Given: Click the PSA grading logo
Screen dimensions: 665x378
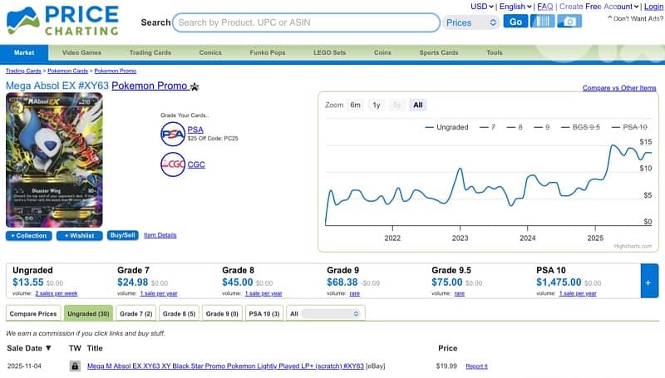Looking at the screenshot, I should (173, 133).
